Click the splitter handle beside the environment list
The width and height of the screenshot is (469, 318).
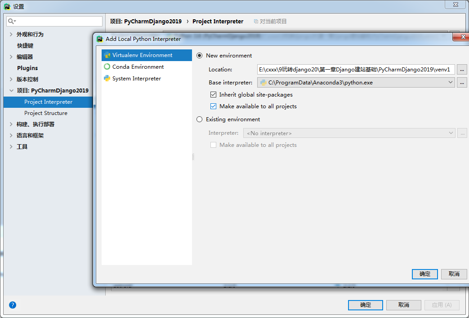(193, 157)
